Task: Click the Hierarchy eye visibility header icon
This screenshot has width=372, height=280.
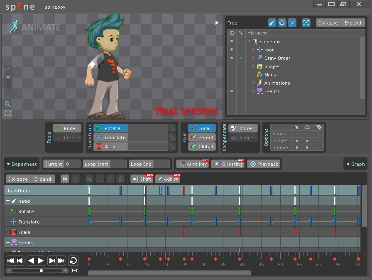Action: [x=232, y=33]
